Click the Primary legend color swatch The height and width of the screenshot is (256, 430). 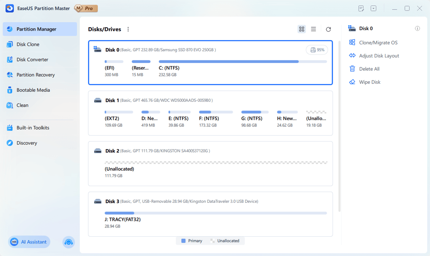[x=184, y=240]
